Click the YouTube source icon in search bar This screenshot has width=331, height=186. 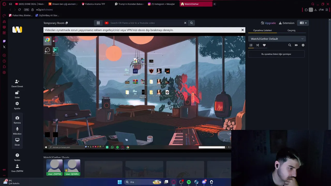[107, 23]
